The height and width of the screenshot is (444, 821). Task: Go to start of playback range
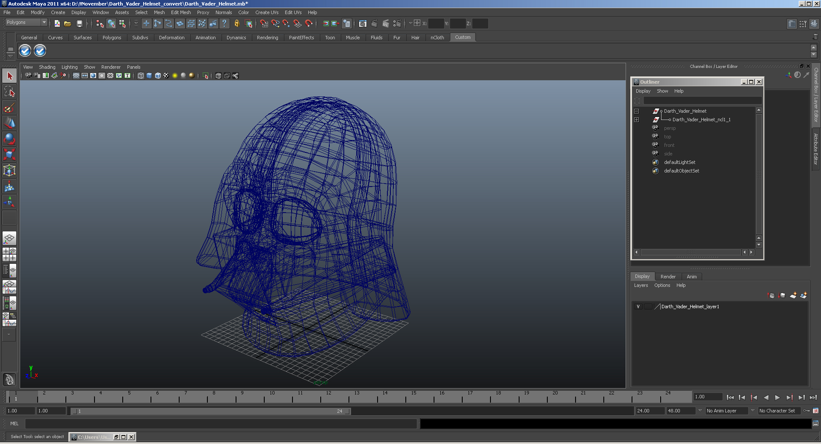730,397
